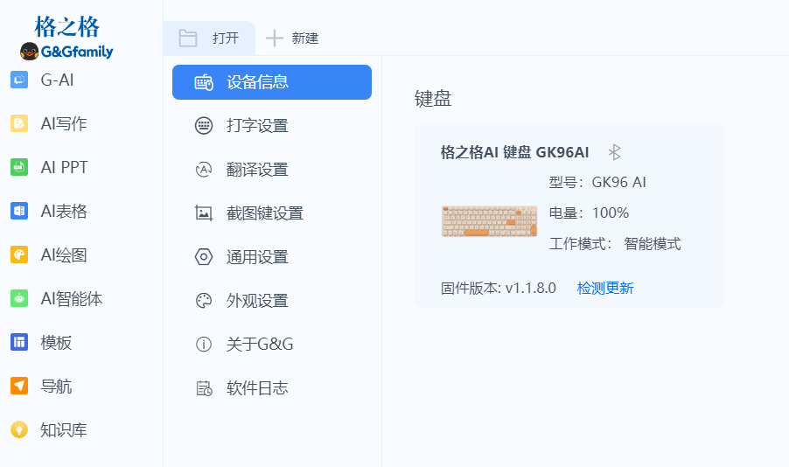Image resolution: width=789 pixels, height=467 pixels.
Task: Click the 截图键设置 image icon
Action: pos(204,213)
